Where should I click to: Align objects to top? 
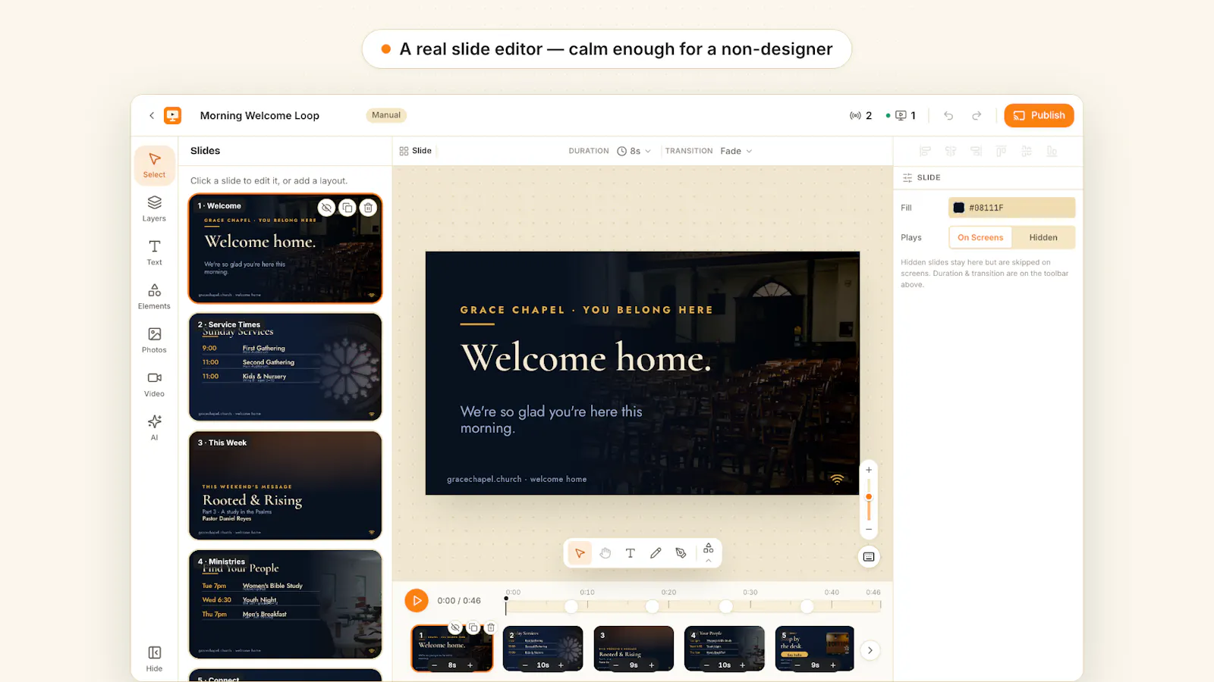[x=1001, y=151]
